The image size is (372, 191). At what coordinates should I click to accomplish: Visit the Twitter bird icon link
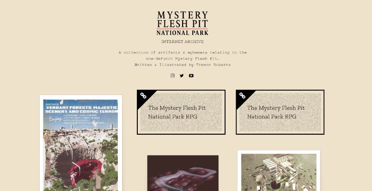182,75
